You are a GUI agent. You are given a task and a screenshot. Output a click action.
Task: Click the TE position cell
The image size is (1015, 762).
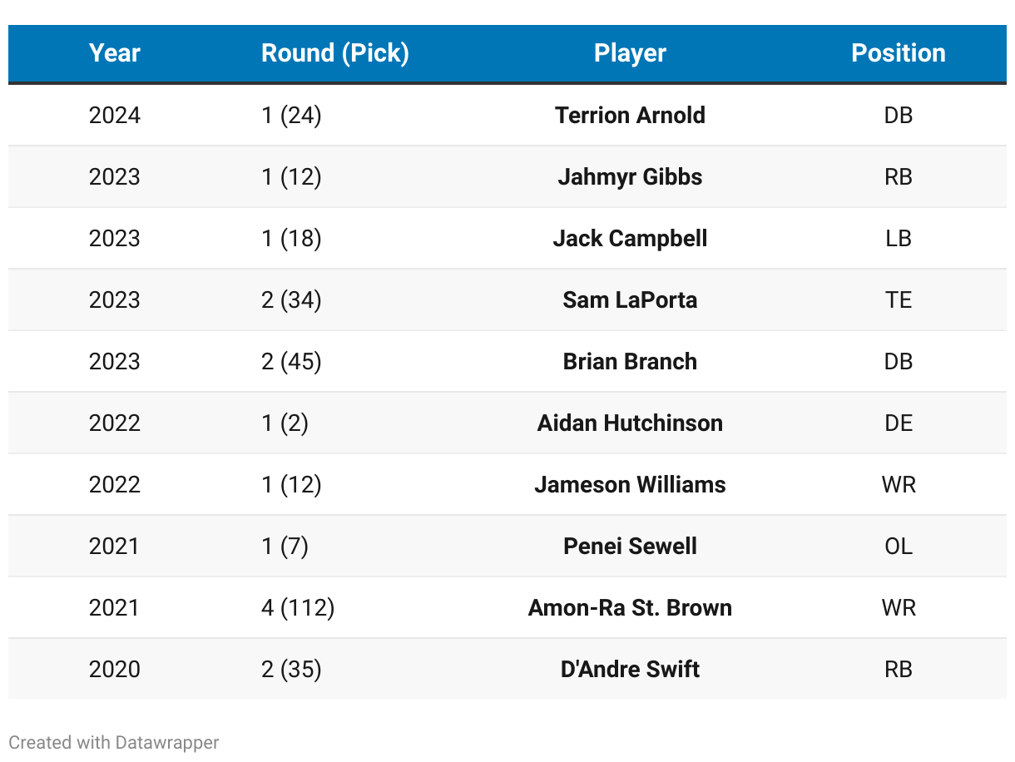(899, 299)
